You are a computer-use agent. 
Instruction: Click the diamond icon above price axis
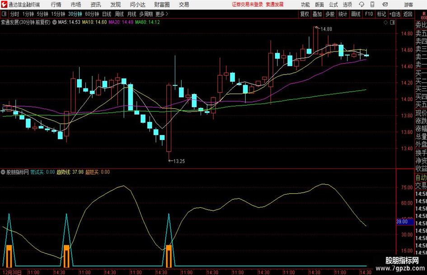(385, 23)
